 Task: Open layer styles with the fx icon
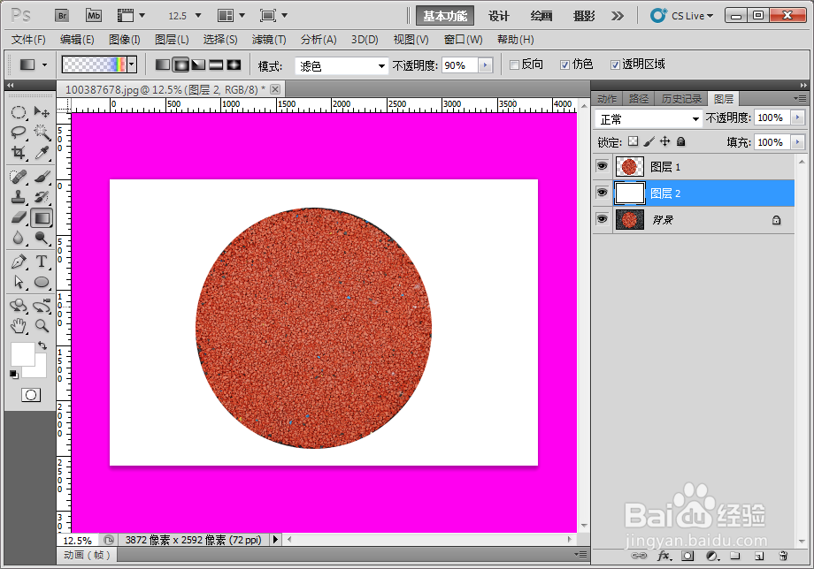(x=666, y=555)
